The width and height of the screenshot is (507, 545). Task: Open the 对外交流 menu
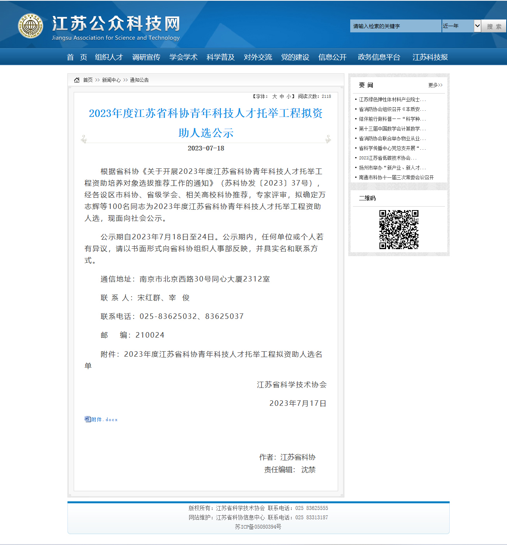click(258, 57)
